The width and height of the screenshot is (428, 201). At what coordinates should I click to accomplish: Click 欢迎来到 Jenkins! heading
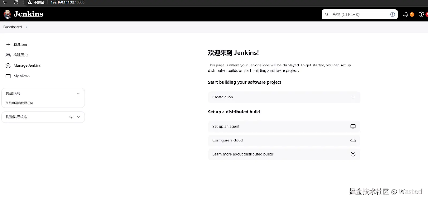[x=233, y=53]
